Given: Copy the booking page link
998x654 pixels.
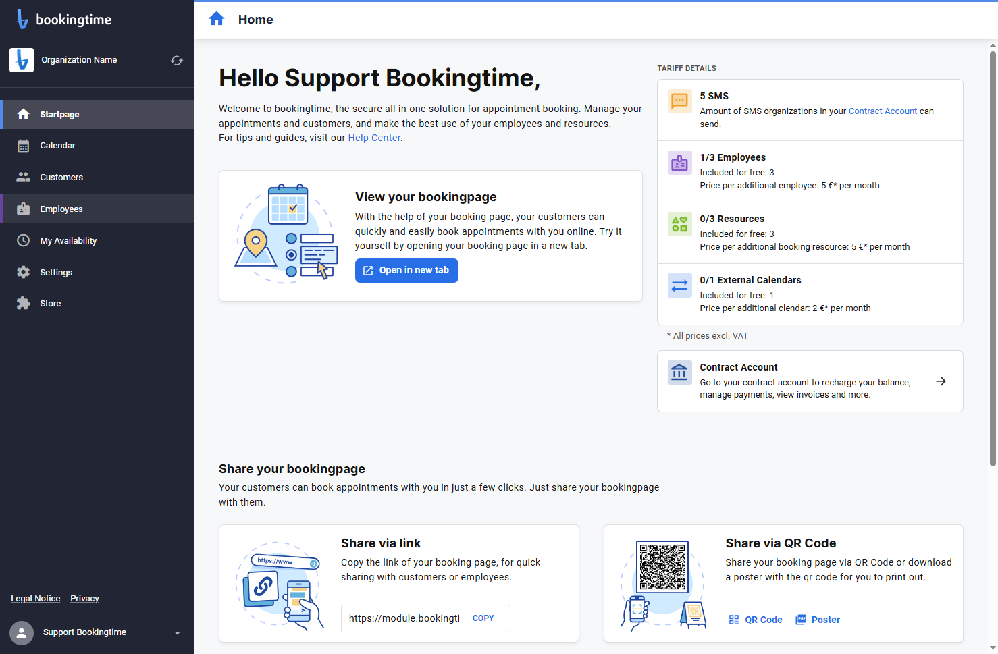Looking at the screenshot, I should click(483, 618).
